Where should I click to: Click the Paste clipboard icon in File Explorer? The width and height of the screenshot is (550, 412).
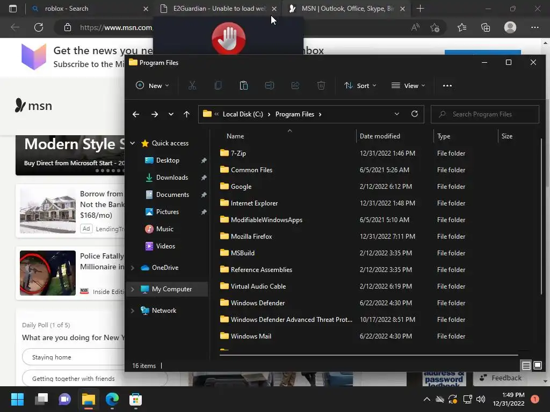click(243, 85)
